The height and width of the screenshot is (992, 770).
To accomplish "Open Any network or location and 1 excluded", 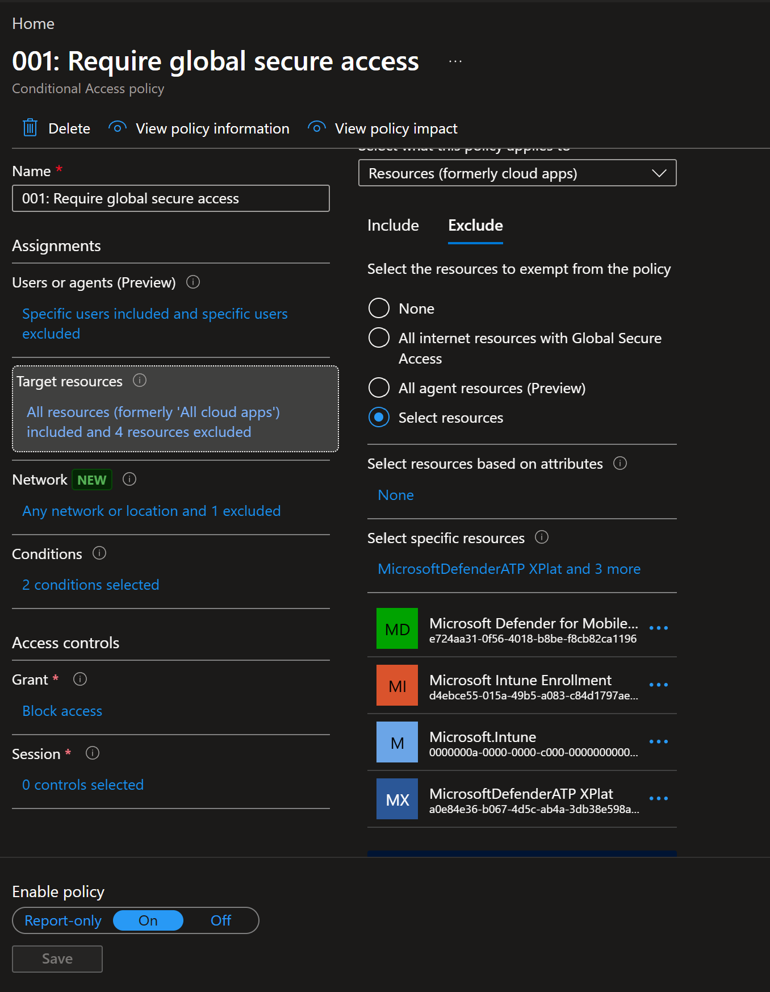I will click(x=152, y=511).
